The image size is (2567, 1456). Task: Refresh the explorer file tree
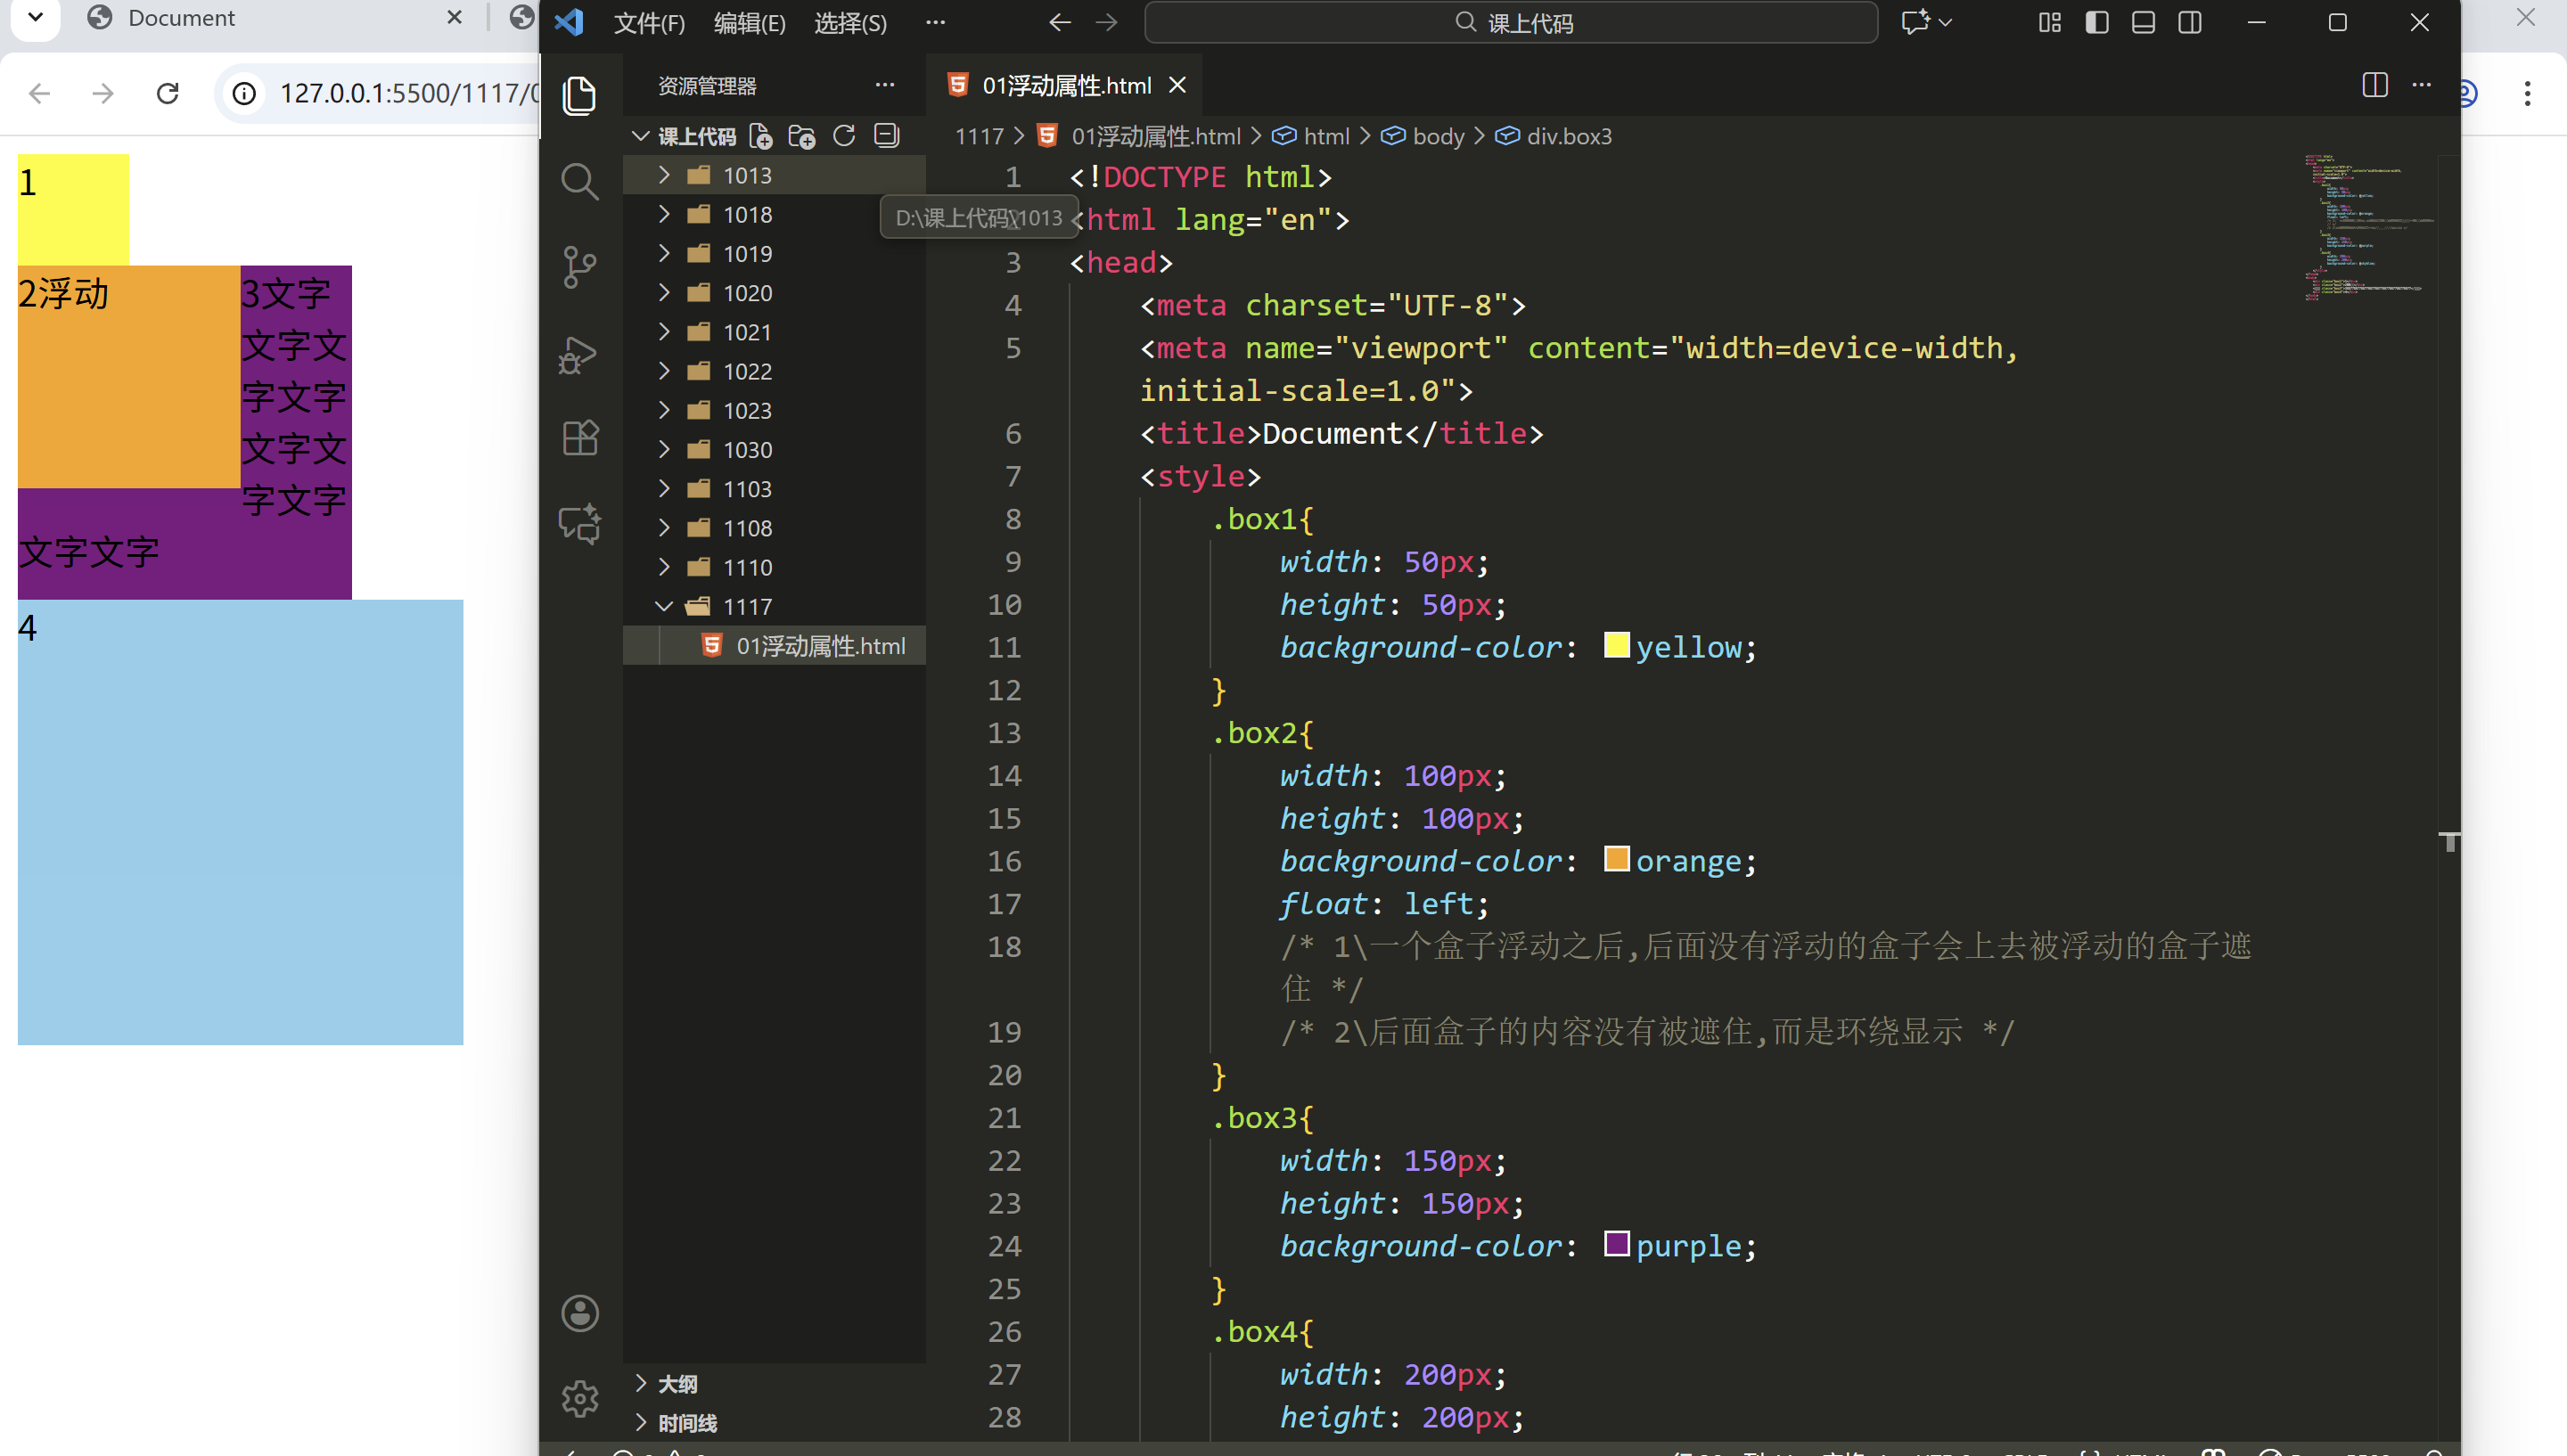pyautogui.click(x=844, y=136)
